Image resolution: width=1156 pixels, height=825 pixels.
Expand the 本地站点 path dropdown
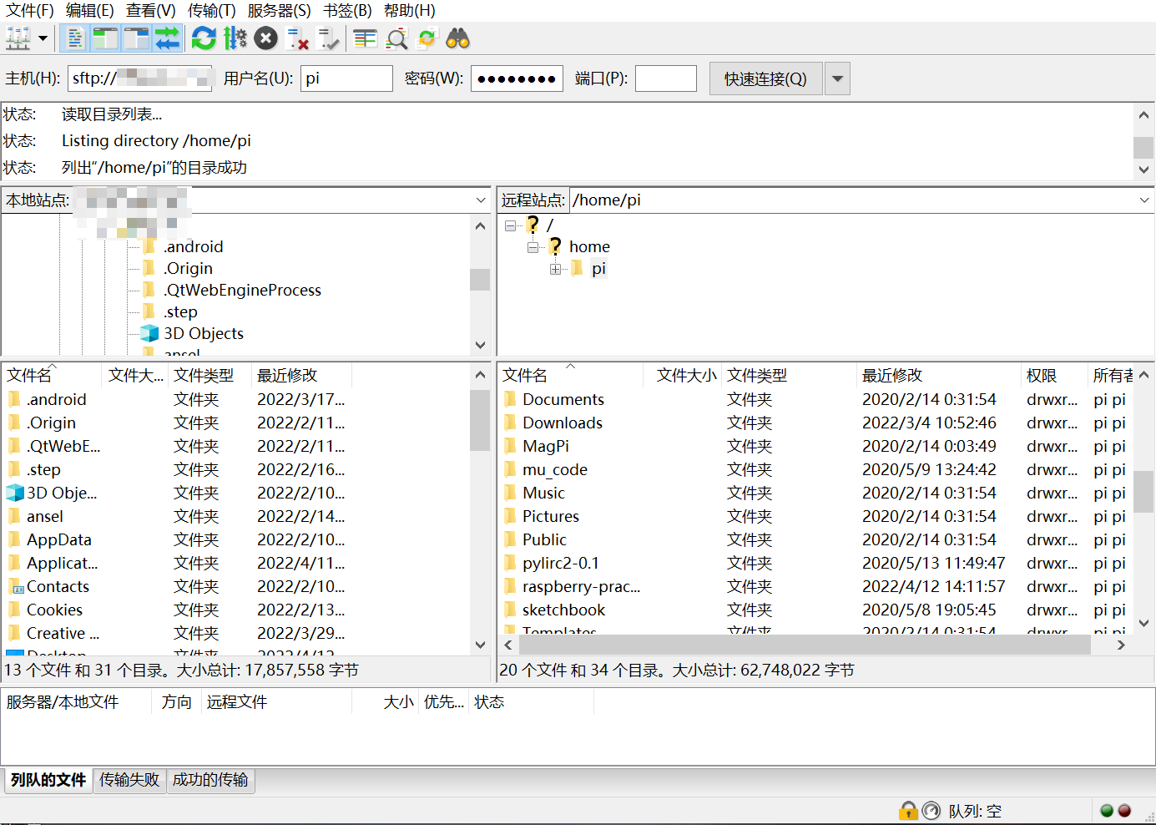tap(481, 200)
